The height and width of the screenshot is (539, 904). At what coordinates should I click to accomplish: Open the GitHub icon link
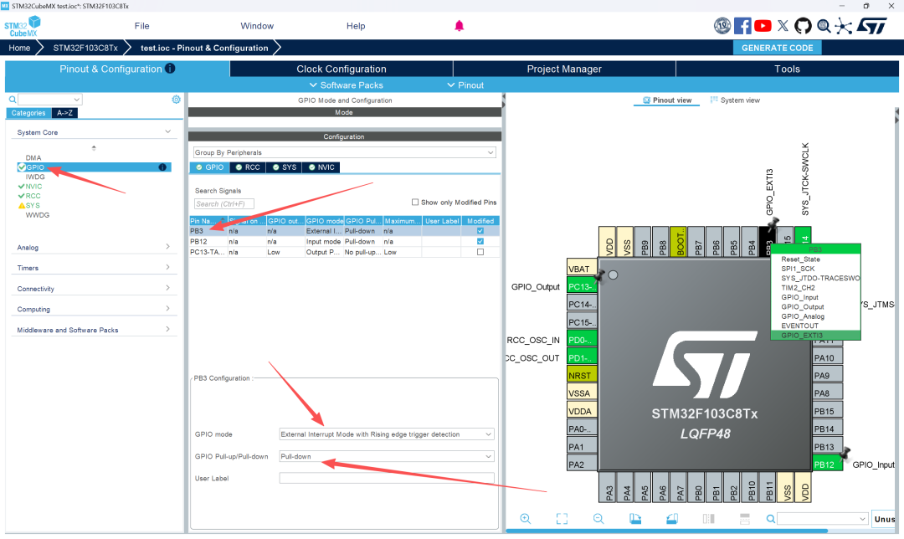[803, 26]
